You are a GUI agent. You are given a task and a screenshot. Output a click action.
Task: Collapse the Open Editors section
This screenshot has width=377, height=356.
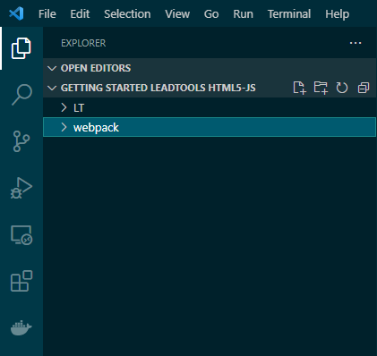pyautogui.click(x=52, y=68)
